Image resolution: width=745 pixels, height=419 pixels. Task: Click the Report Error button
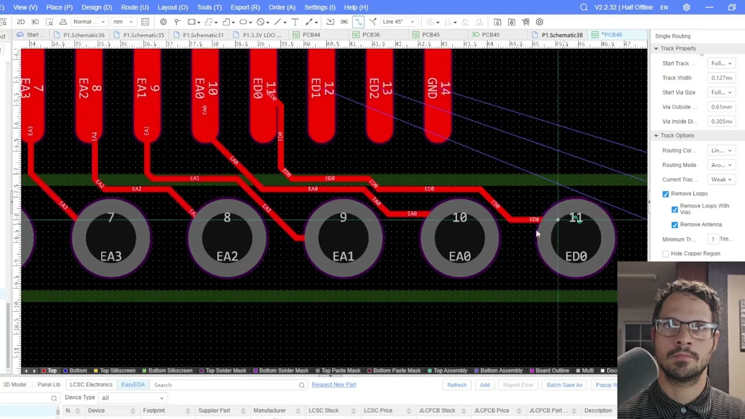coord(518,385)
